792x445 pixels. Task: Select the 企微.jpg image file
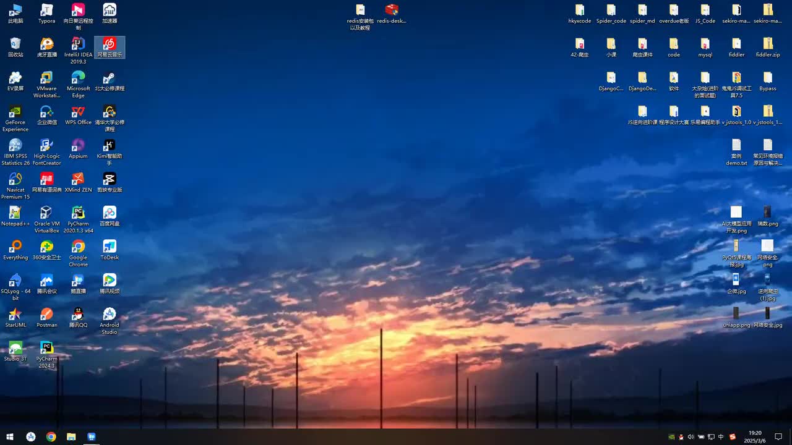736,284
